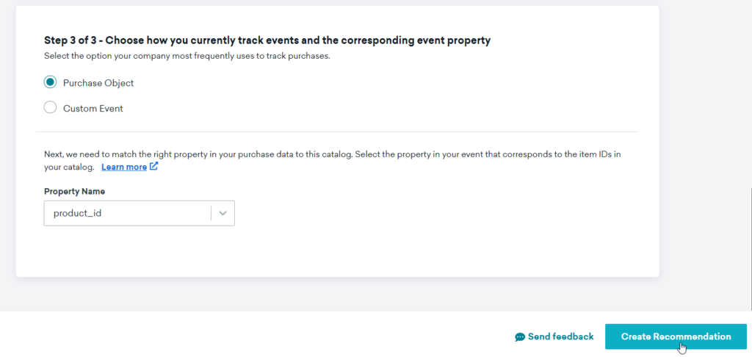Image resolution: width=752 pixels, height=357 pixels.
Task: Click the Purchase Object label text
Action: (x=98, y=83)
